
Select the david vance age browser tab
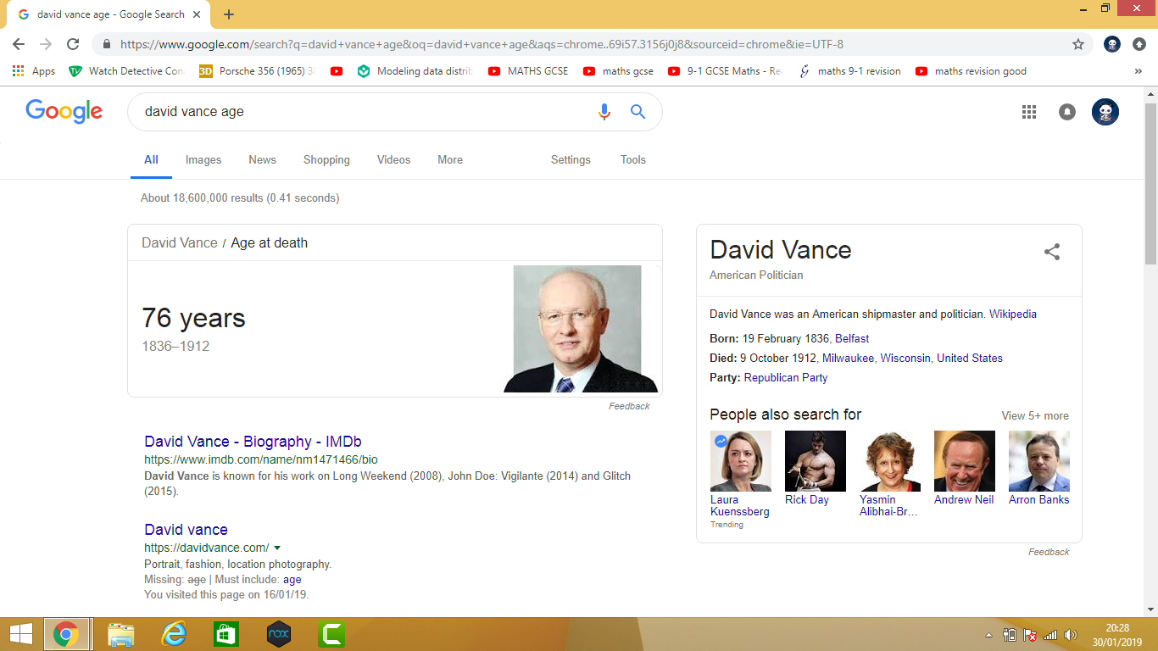[108, 14]
